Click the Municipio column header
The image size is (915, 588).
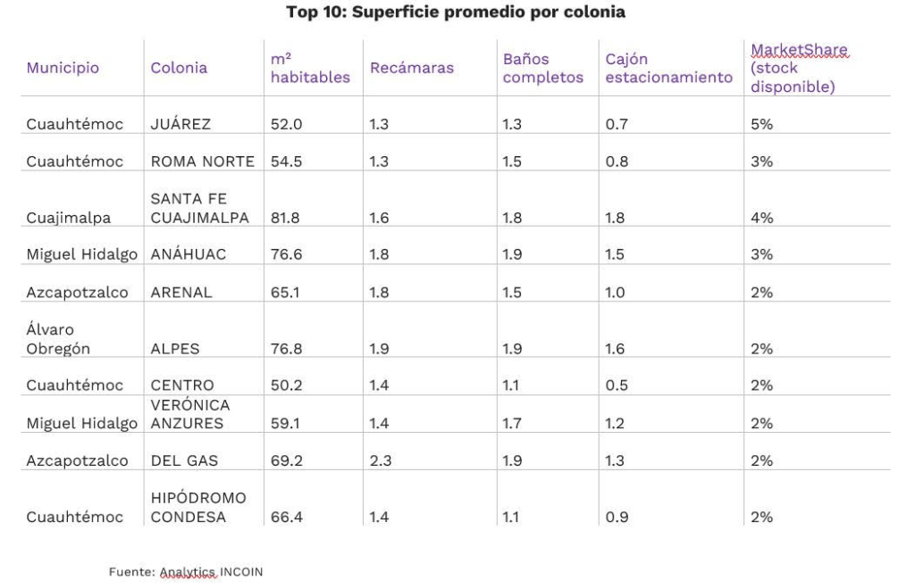tap(63, 68)
